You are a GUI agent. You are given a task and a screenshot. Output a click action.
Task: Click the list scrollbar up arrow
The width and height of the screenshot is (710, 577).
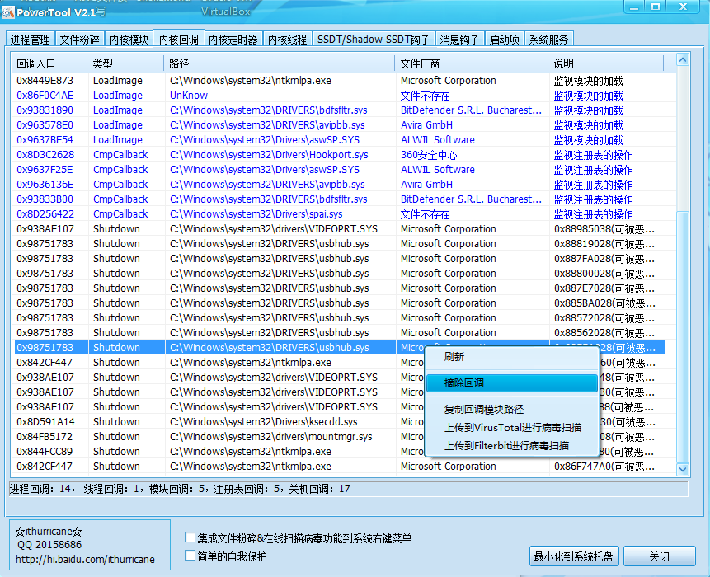click(683, 59)
